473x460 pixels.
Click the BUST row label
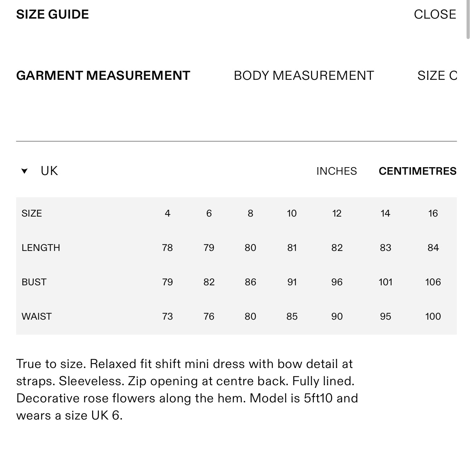point(34,282)
